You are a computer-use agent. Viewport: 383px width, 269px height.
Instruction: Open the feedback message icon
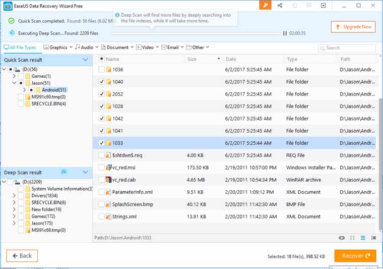[309, 6]
